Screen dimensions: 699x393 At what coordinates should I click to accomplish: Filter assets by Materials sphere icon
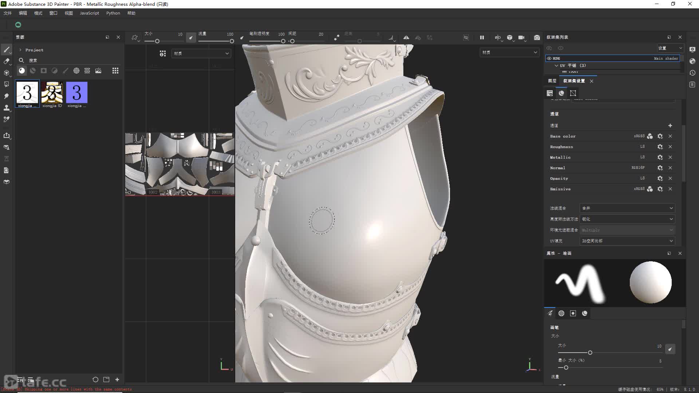(x=22, y=71)
